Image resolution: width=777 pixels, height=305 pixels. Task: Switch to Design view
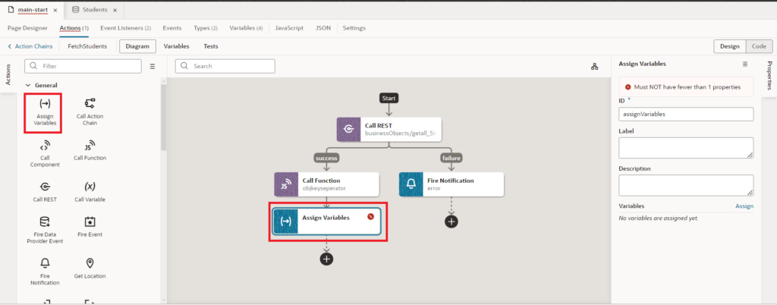click(729, 46)
